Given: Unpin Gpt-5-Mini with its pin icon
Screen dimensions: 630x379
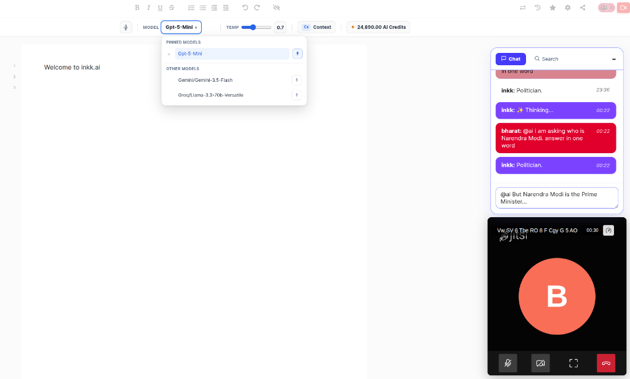Looking at the screenshot, I should pyautogui.click(x=297, y=54).
